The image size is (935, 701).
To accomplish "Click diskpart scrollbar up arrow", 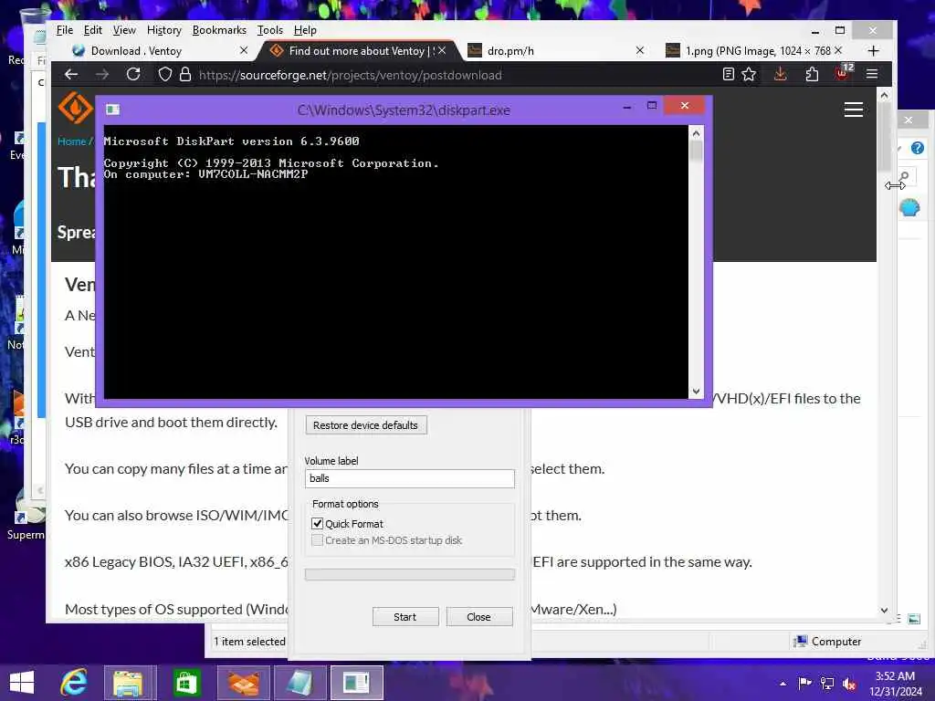I will (x=696, y=133).
